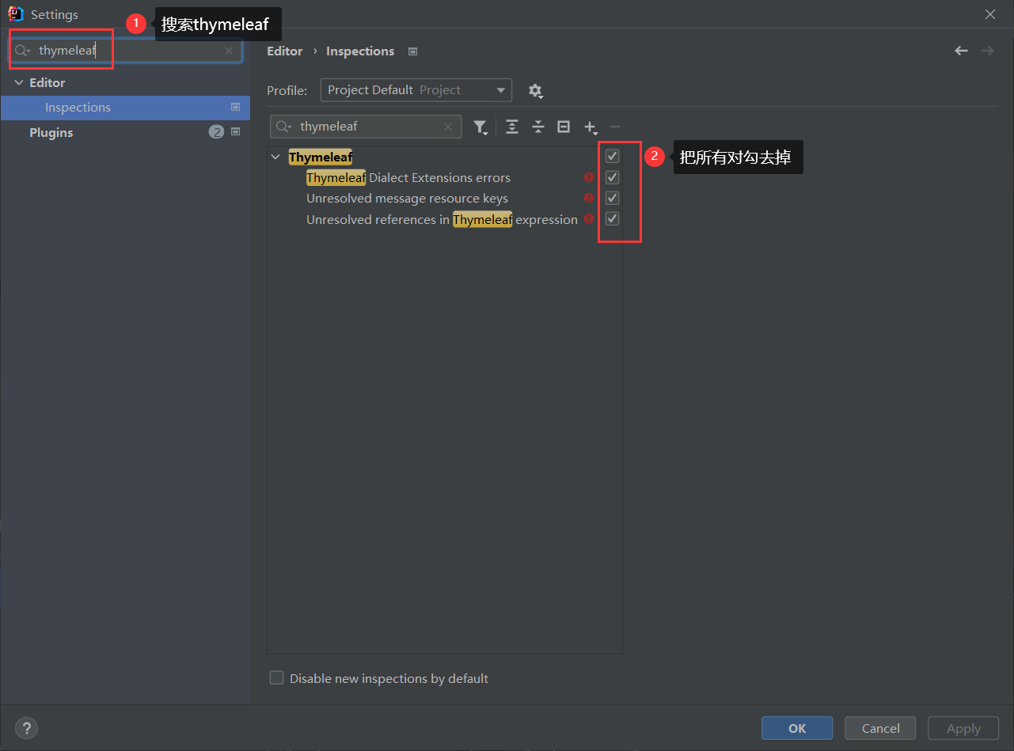Clear the inspections search box text
1014x751 pixels.
point(448,127)
